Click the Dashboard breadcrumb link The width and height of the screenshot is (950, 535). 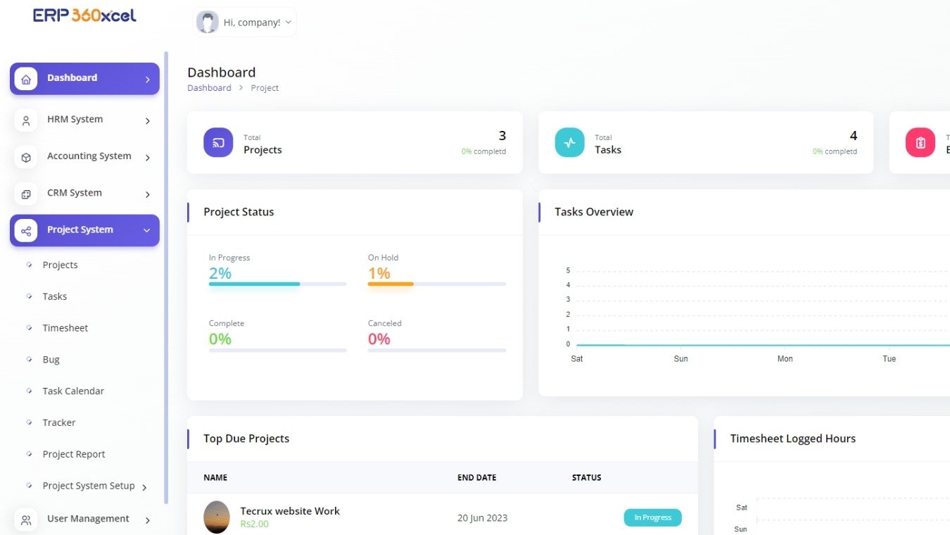(x=209, y=87)
